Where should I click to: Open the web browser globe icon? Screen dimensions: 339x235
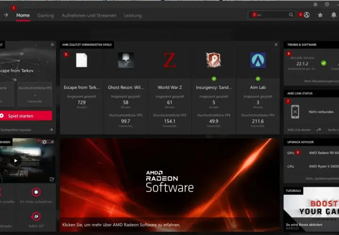(307, 15)
